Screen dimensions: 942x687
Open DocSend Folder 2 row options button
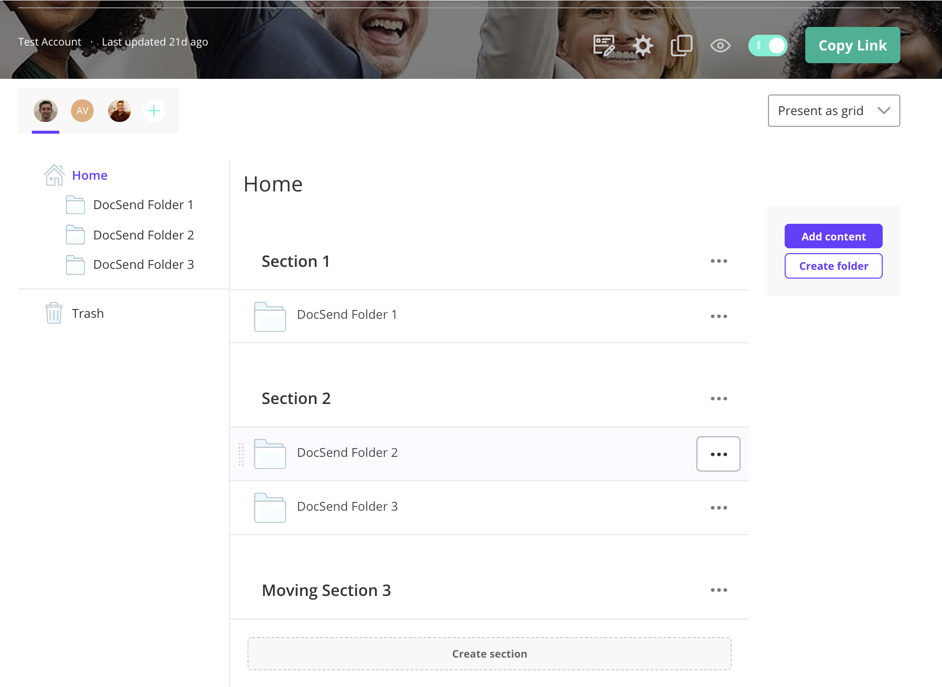pos(719,454)
